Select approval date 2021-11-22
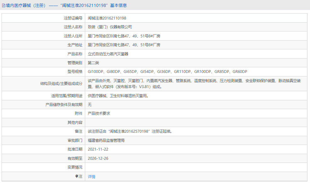 (98, 149)
